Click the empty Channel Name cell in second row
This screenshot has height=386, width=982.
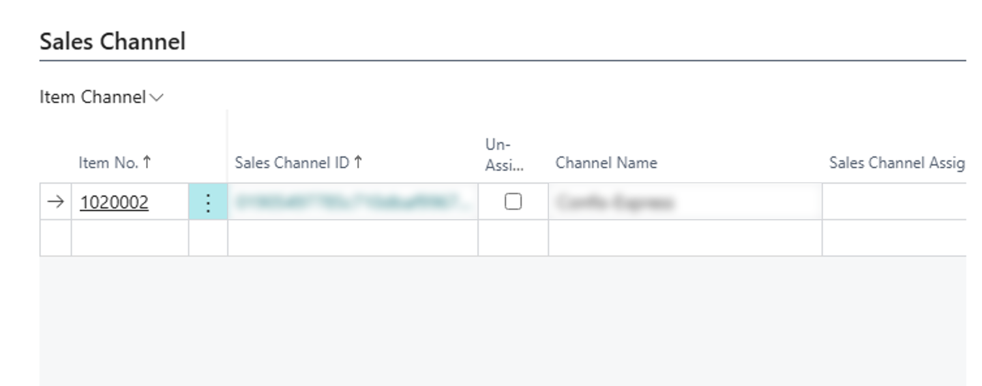685,238
